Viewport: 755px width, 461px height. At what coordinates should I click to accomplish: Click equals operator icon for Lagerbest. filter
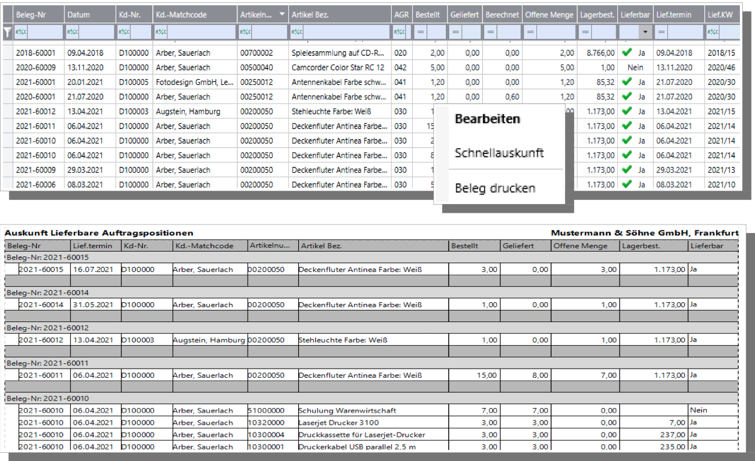click(x=585, y=33)
